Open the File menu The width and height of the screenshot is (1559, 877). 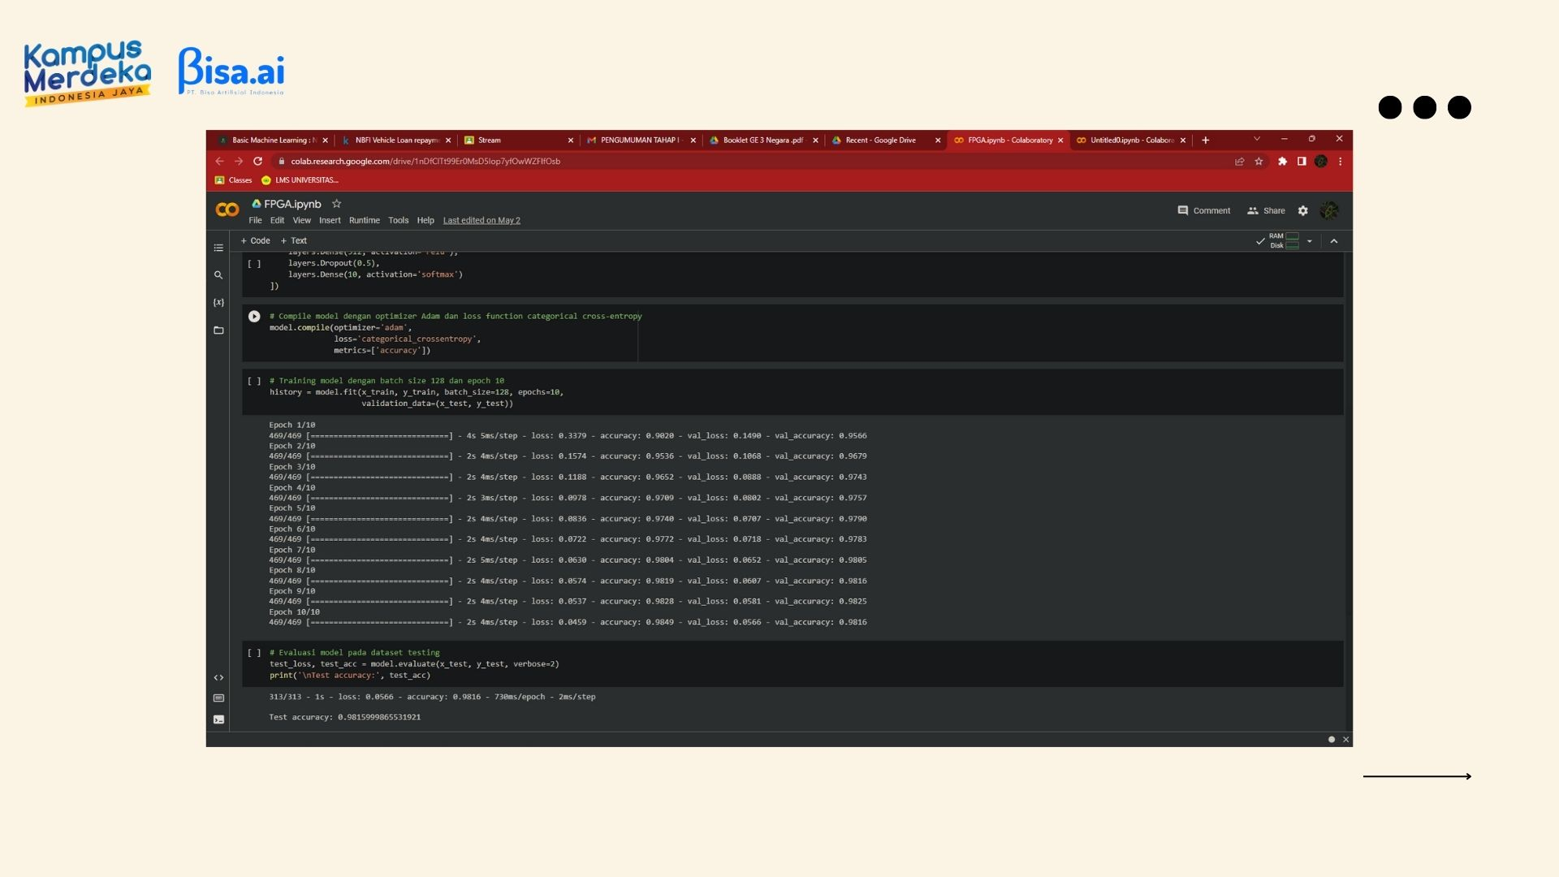(x=255, y=221)
